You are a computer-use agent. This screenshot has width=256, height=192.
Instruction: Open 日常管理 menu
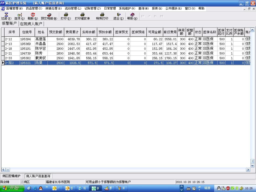click(x=110, y=8)
